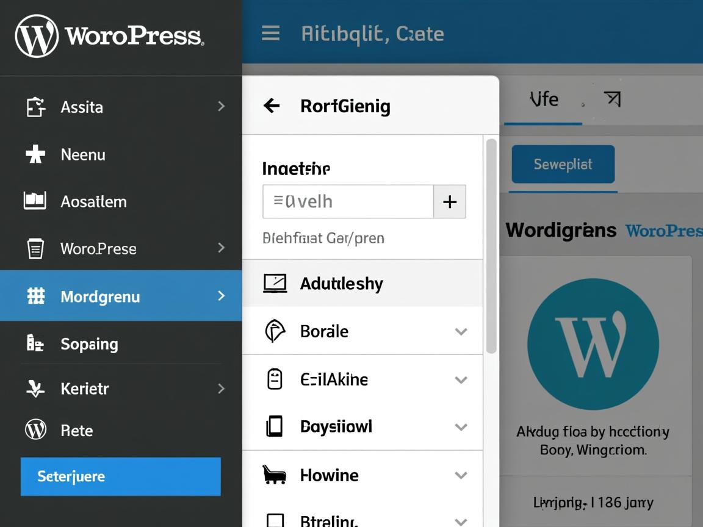Switch to the Vfe tab

[x=544, y=99]
